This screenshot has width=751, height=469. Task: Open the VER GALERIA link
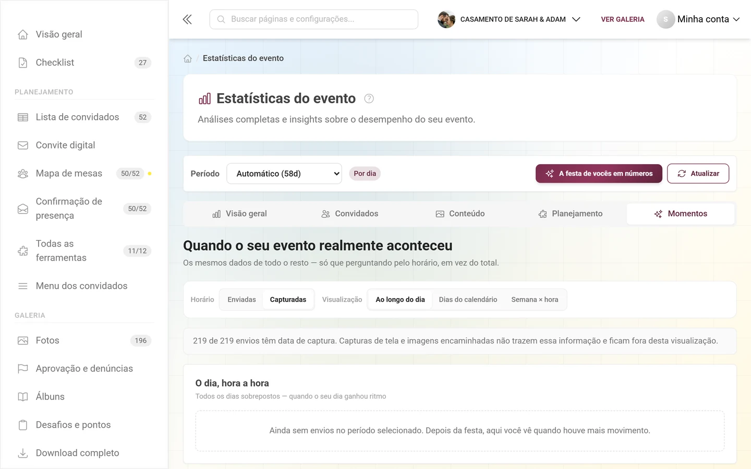pos(623,19)
